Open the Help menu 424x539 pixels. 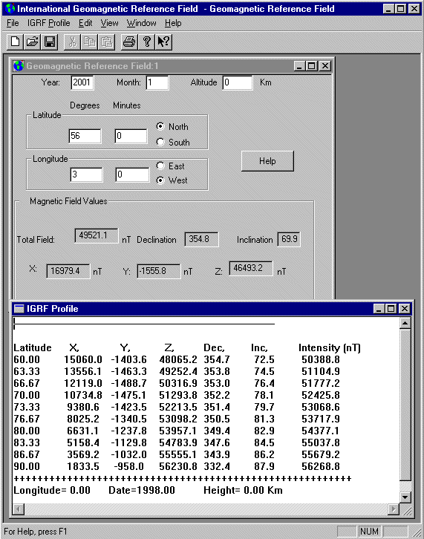pyautogui.click(x=173, y=23)
